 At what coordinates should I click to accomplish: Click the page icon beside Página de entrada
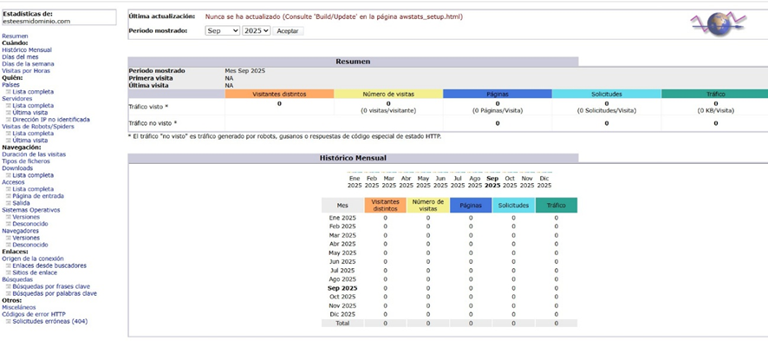pos(8,196)
